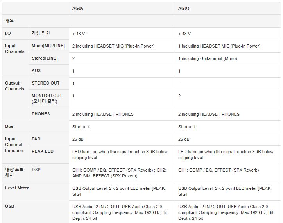Click the AG03 '+ 48 V' value

184,34
